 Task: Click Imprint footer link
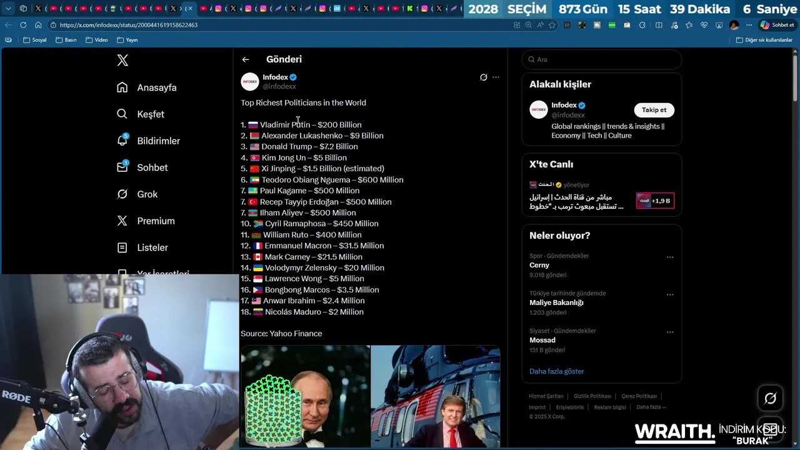pyautogui.click(x=537, y=407)
